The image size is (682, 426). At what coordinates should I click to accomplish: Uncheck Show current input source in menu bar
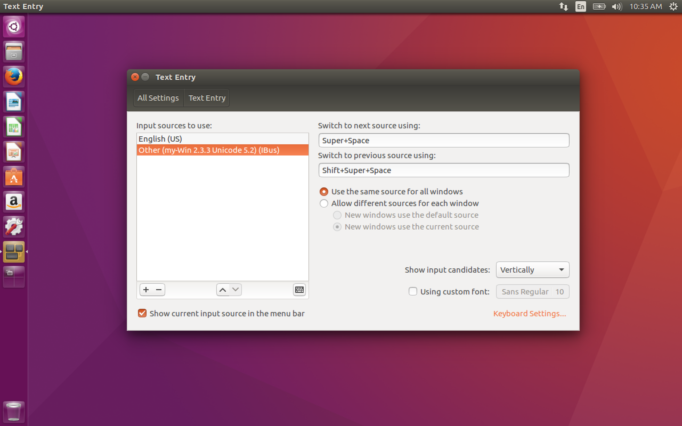click(x=142, y=313)
